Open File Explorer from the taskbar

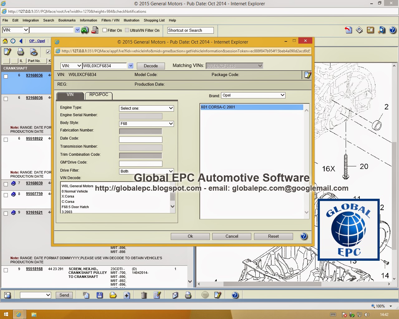coord(34,315)
